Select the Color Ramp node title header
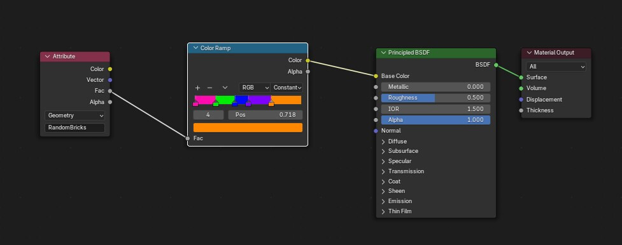The height and width of the screenshot is (245, 622). (x=248, y=48)
